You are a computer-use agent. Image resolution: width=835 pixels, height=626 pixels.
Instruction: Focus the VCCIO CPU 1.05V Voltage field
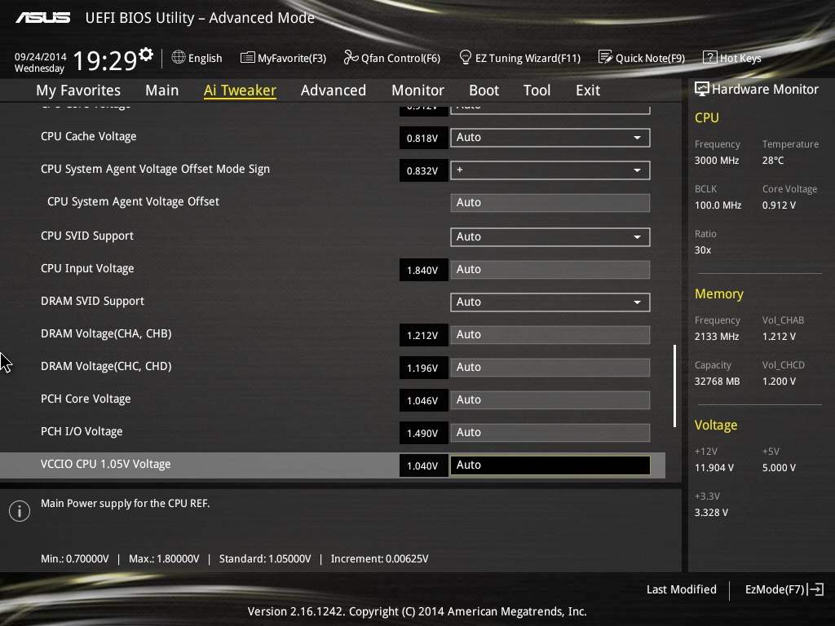tap(550, 465)
